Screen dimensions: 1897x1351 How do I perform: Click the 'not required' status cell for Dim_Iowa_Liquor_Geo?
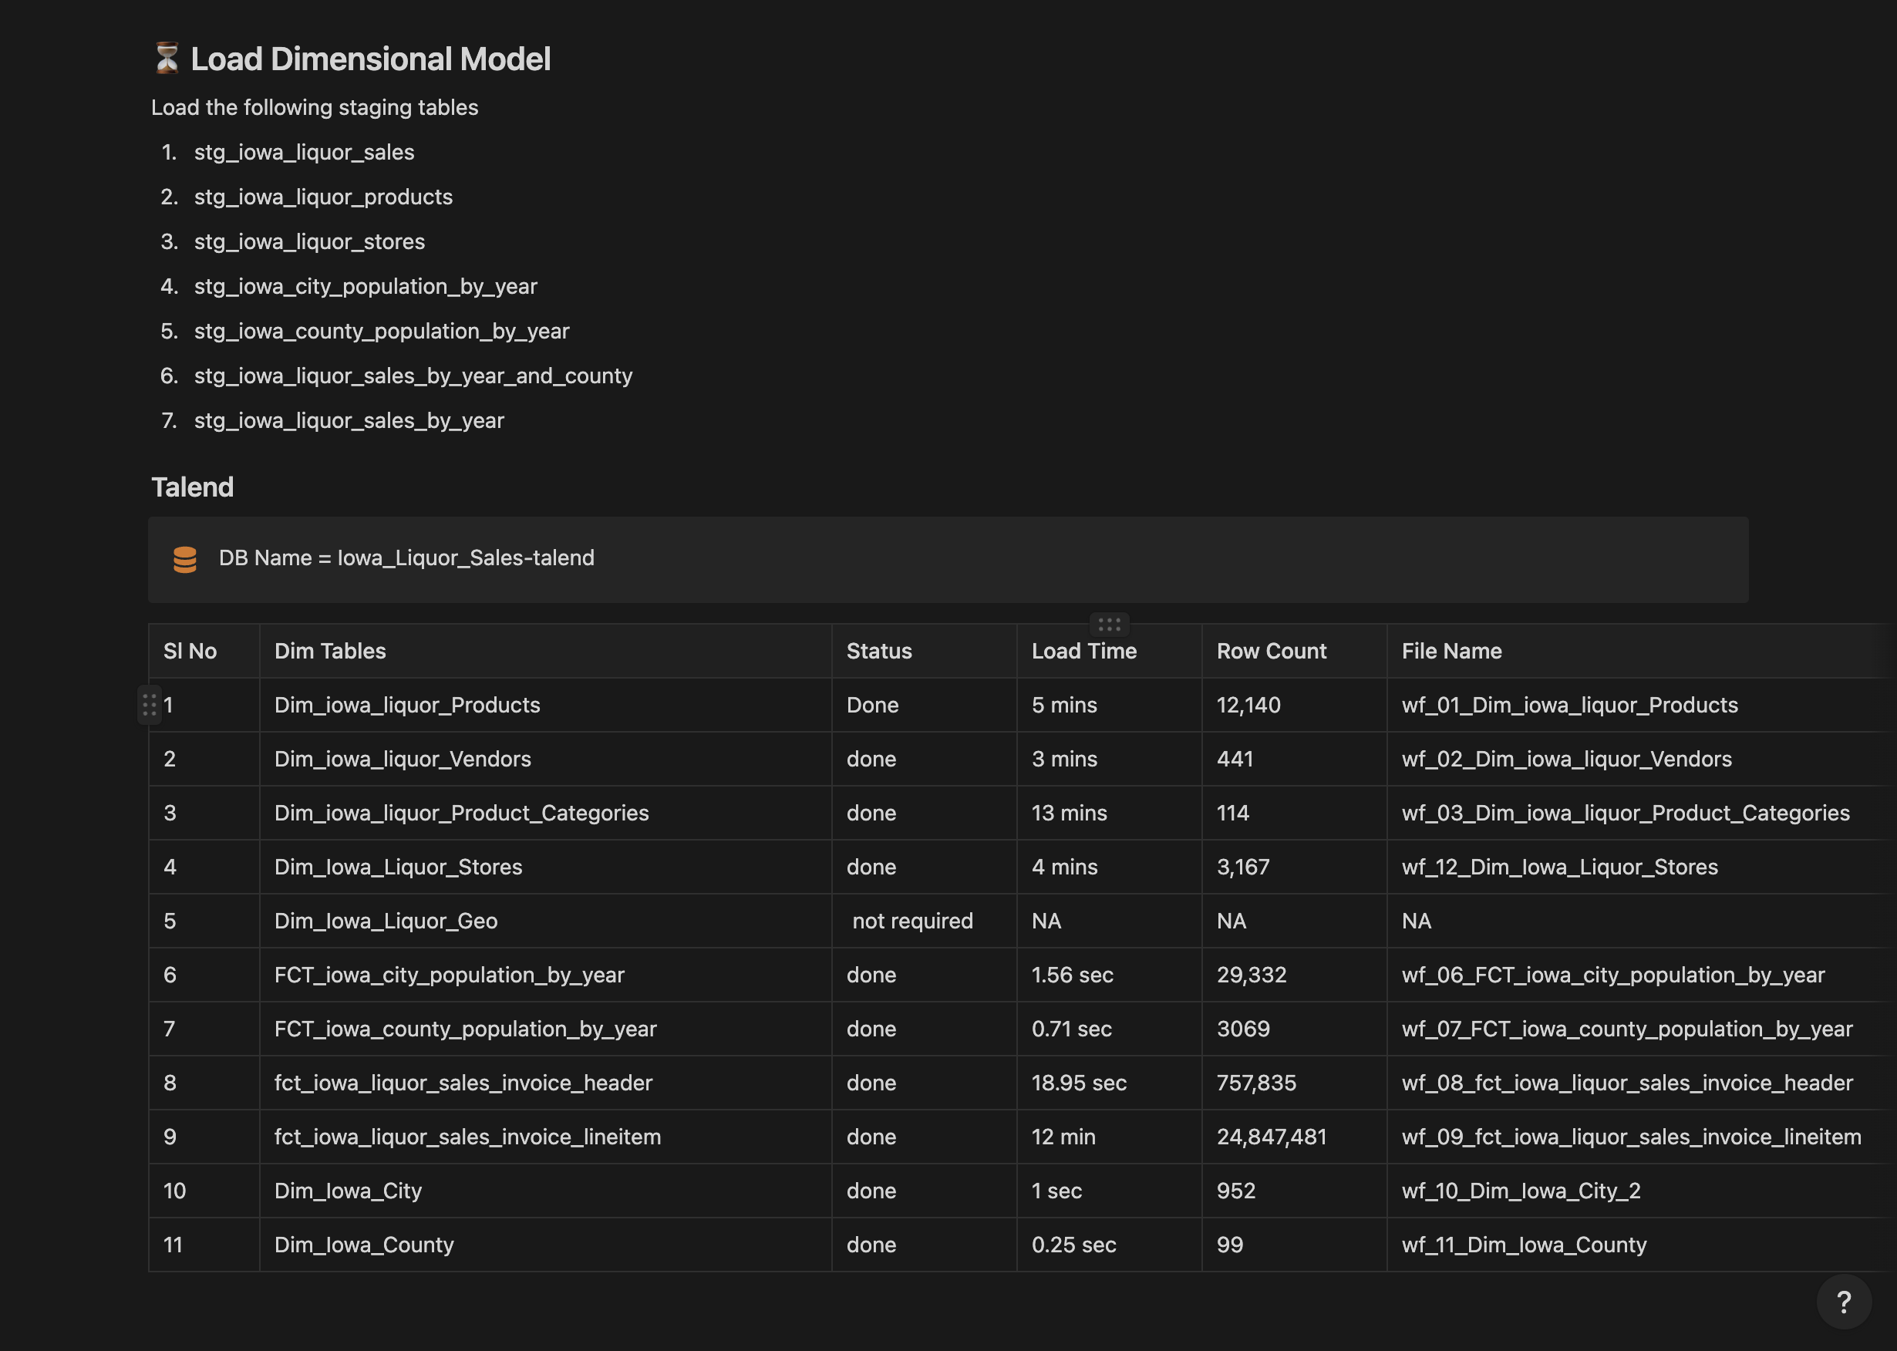[x=912, y=921]
